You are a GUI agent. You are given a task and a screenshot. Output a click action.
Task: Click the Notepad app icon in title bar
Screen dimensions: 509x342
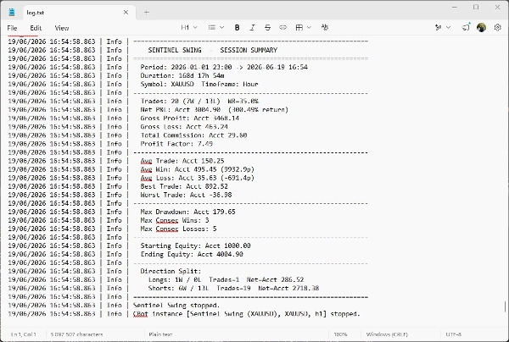pos(12,13)
